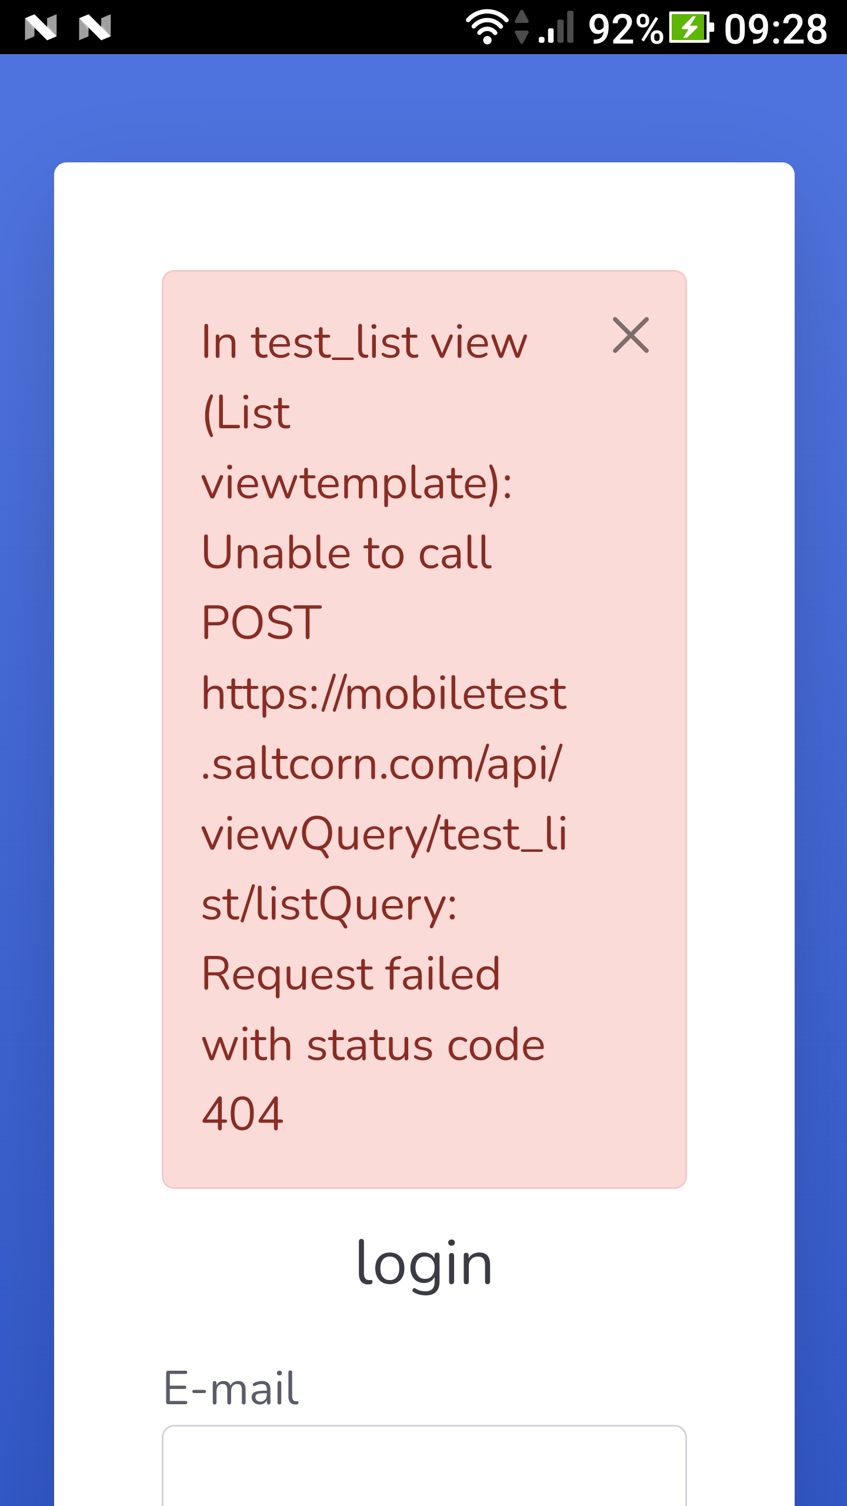Dismiss the error alert with the X
Screen dimensions: 847x1506
coord(631,336)
